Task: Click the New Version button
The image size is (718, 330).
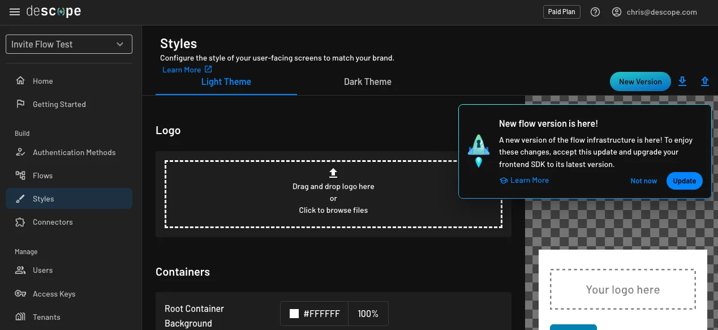Action: (640, 82)
